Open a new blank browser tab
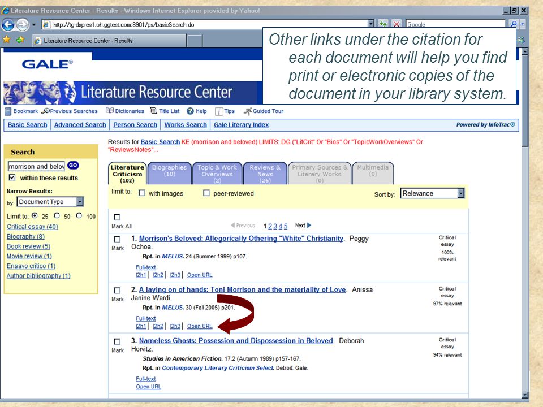 click(195, 41)
